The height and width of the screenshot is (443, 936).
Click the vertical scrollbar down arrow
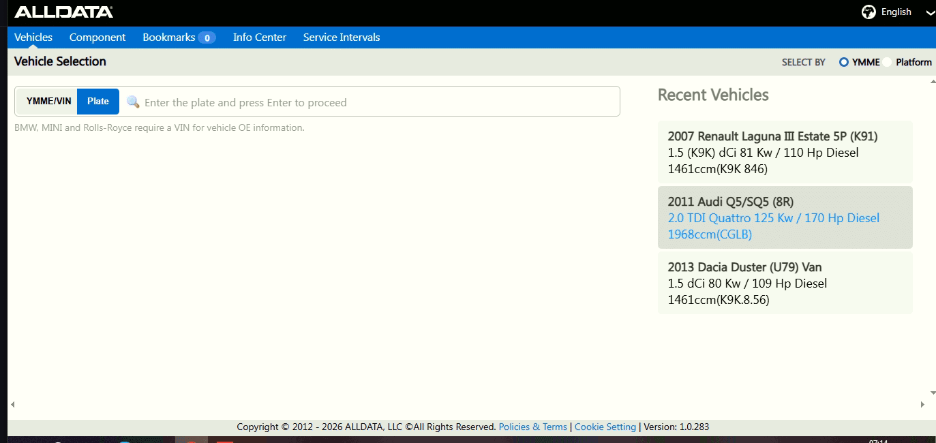pyautogui.click(x=933, y=393)
